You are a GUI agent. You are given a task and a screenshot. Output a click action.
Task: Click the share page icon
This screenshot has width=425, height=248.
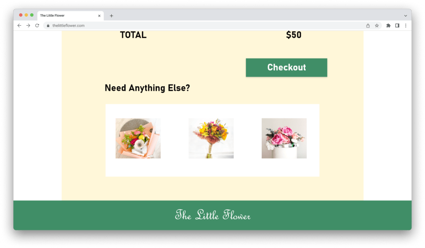[368, 25]
